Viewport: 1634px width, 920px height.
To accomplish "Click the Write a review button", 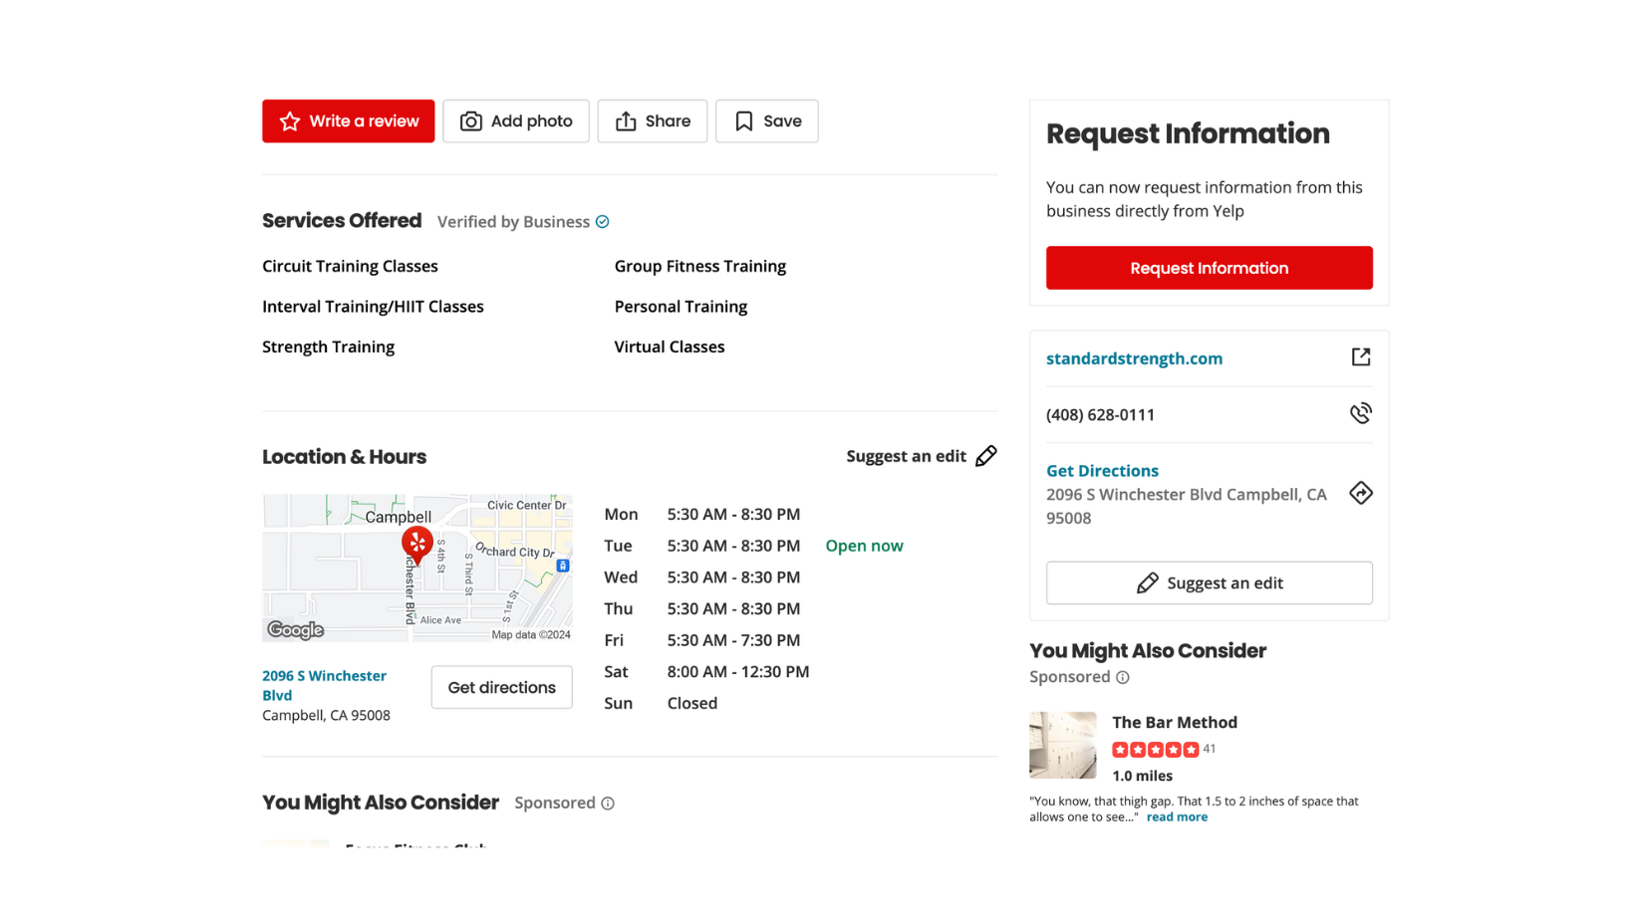I will (x=348, y=121).
